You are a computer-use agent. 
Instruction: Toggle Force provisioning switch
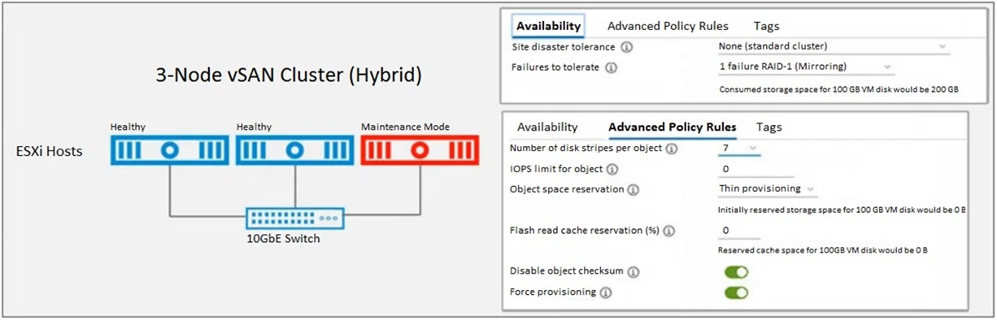click(736, 292)
